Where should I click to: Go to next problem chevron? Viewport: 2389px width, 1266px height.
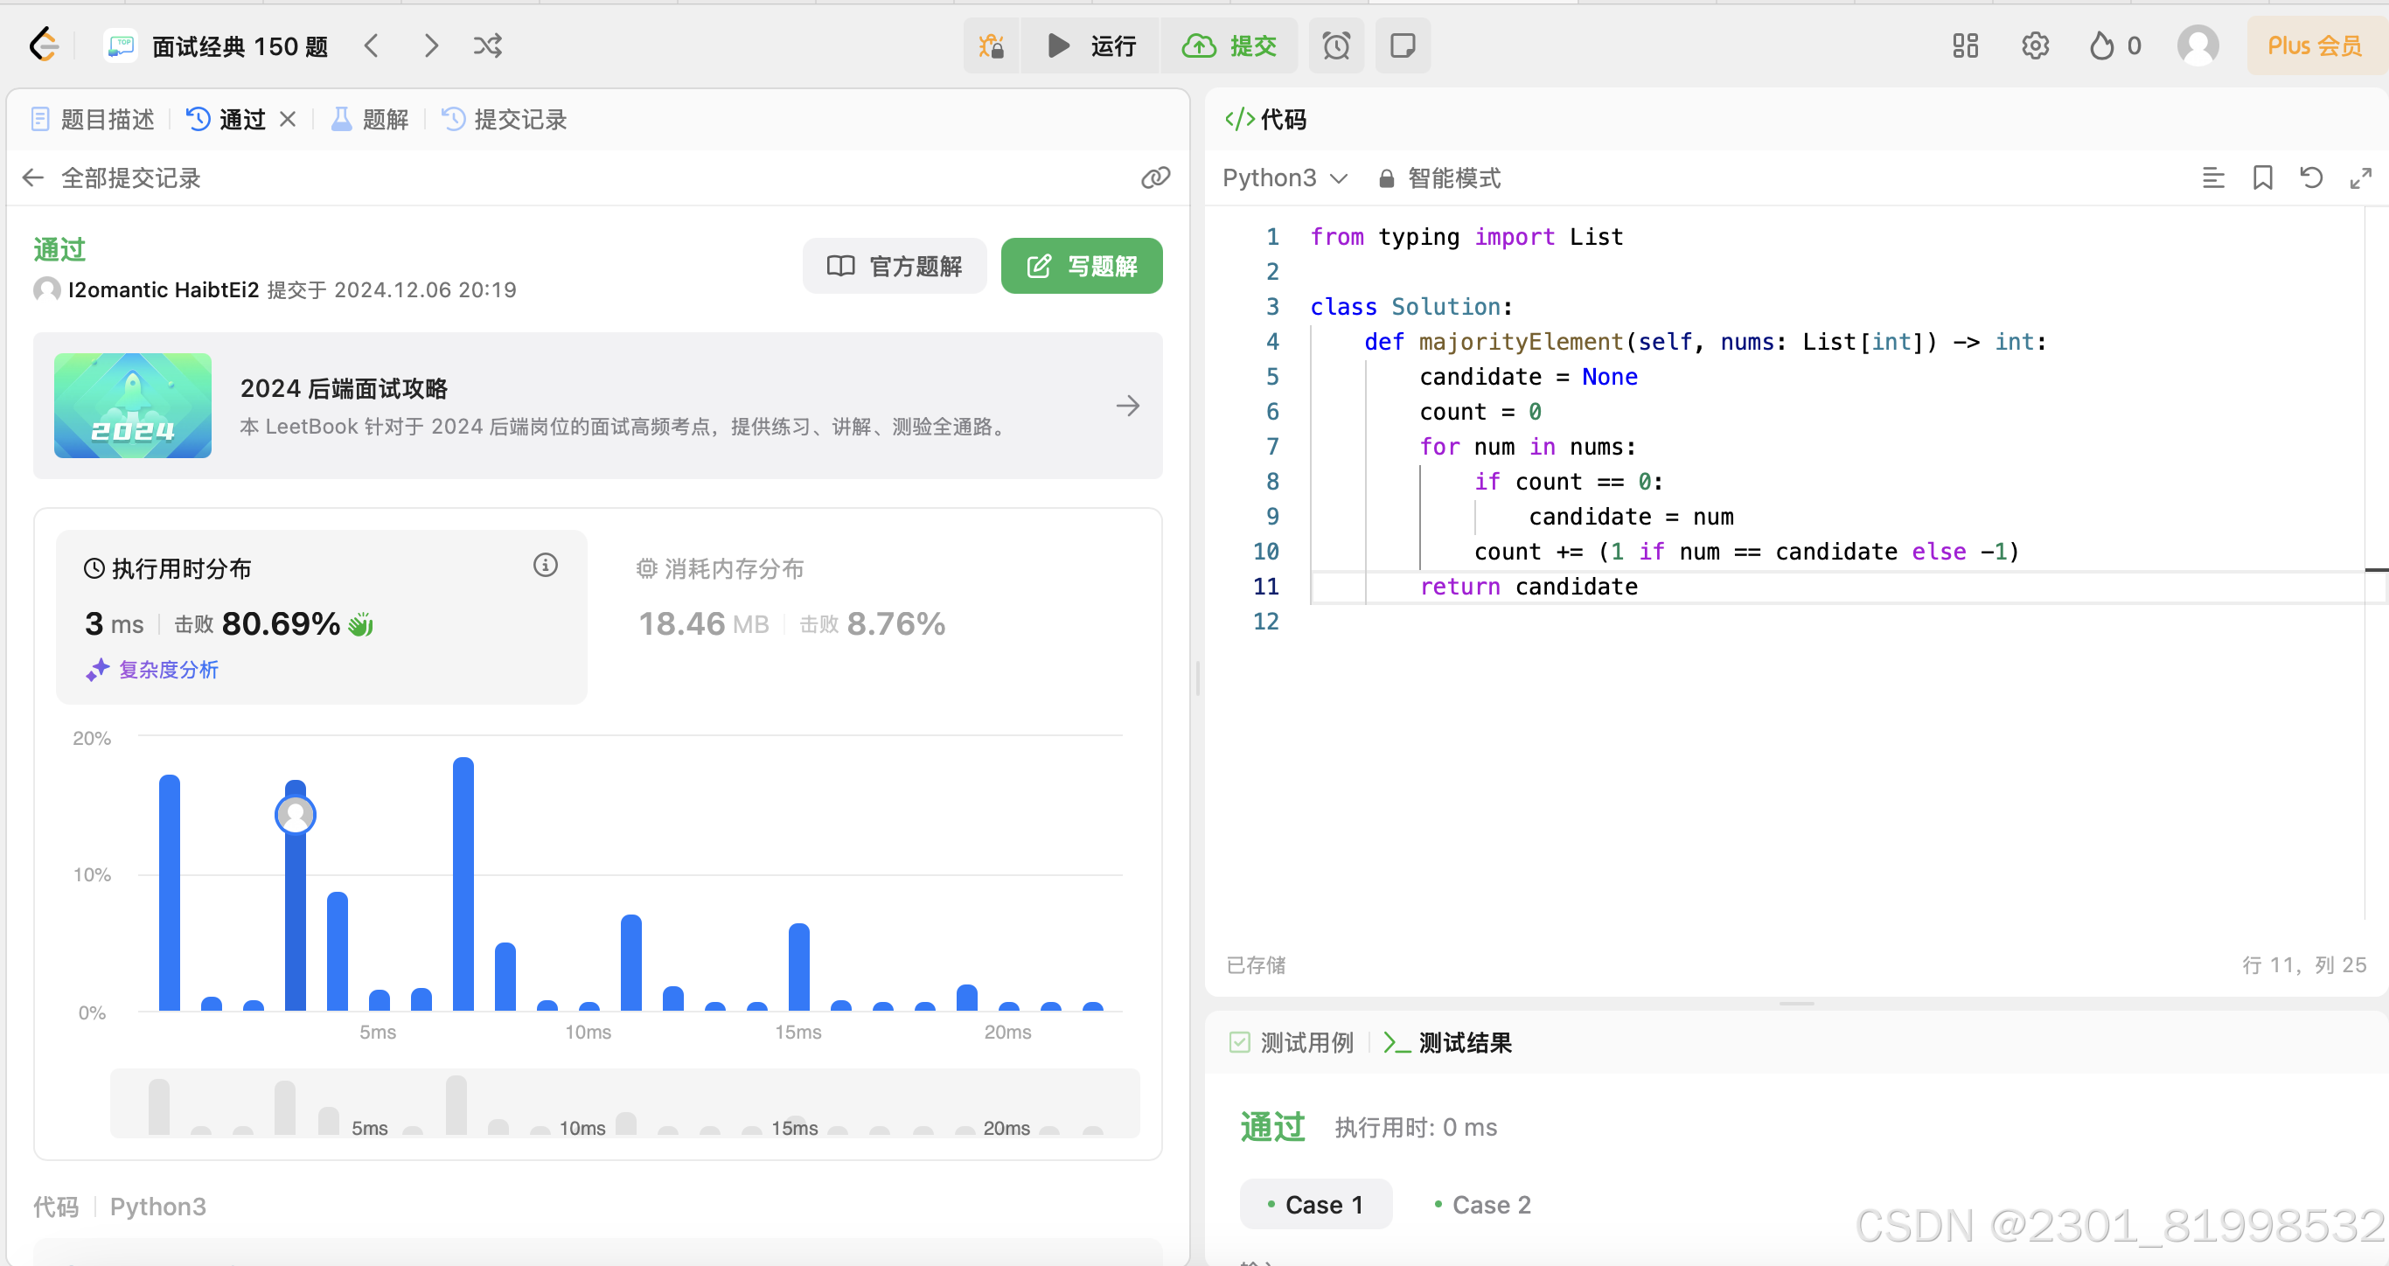point(430,45)
